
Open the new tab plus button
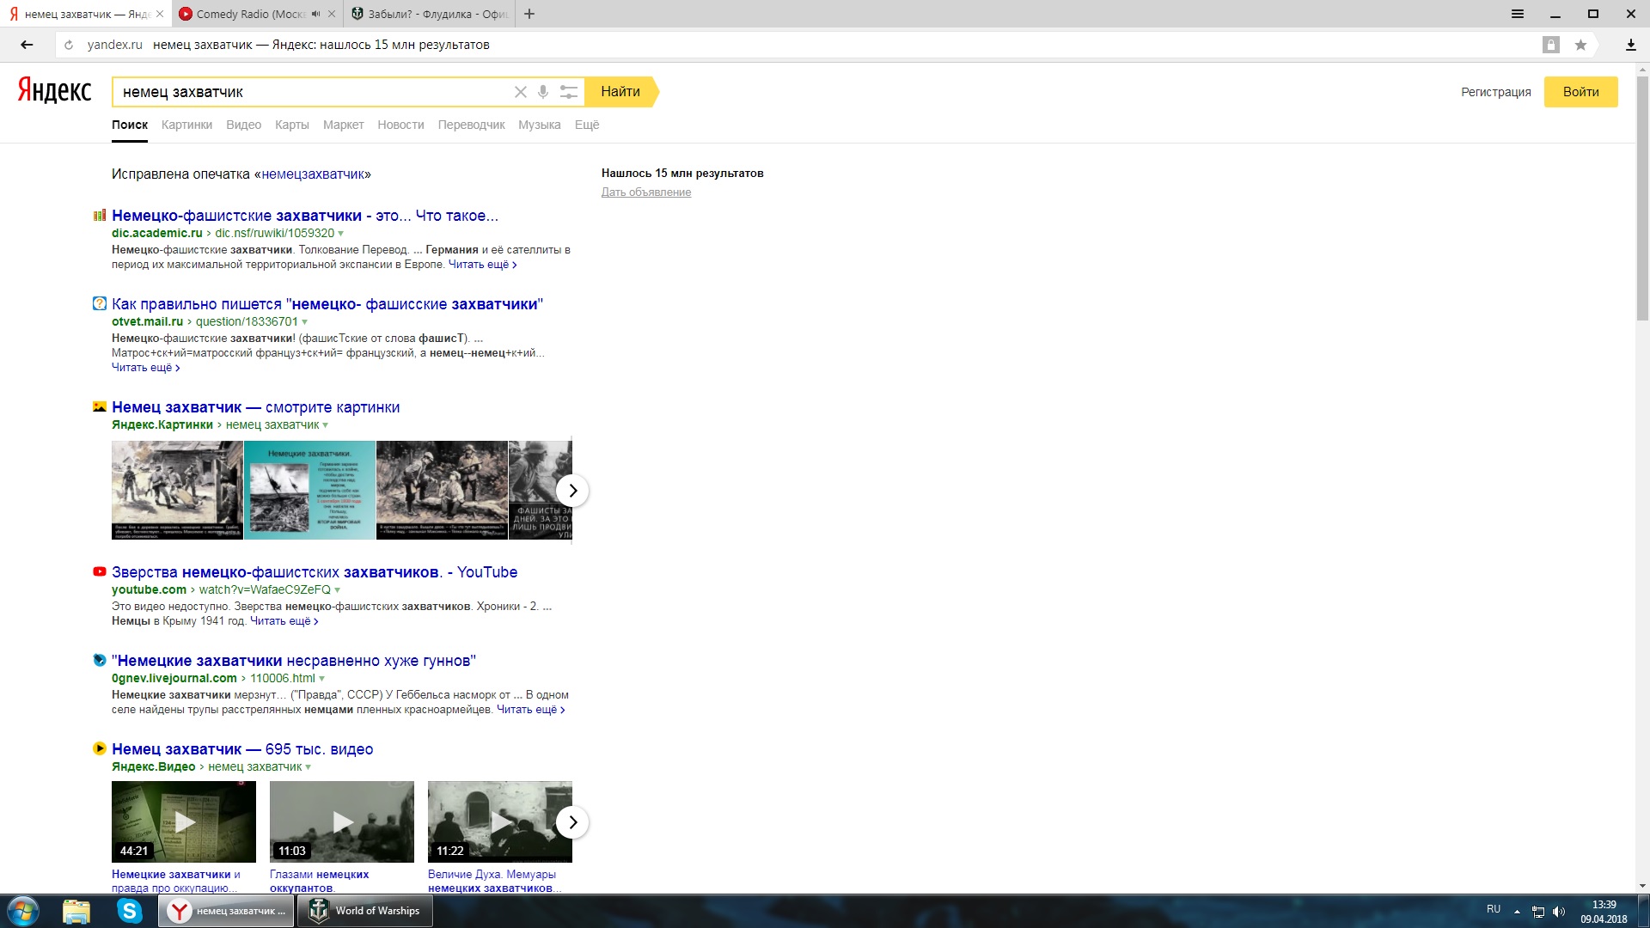coord(529,14)
